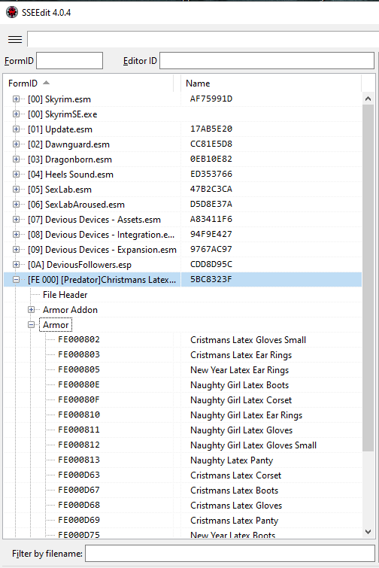Click the top address bar field

coord(203,39)
